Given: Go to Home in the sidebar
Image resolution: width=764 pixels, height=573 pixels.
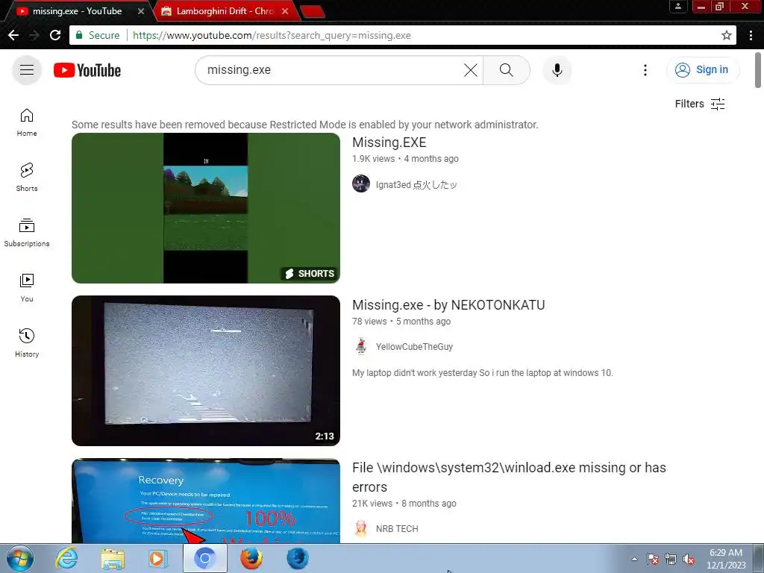Looking at the screenshot, I should (27, 122).
